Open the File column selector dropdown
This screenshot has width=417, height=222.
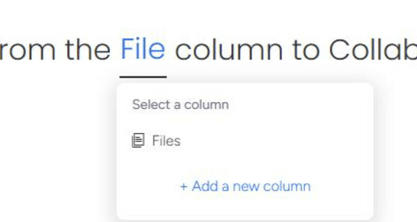[143, 49]
